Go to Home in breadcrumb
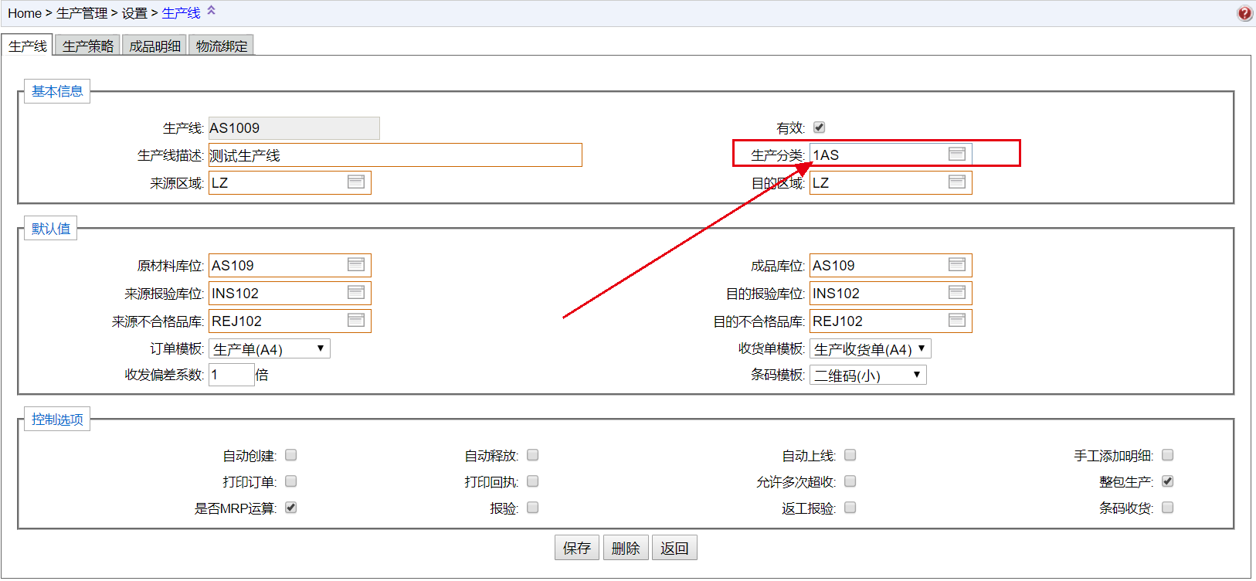 click(25, 13)
